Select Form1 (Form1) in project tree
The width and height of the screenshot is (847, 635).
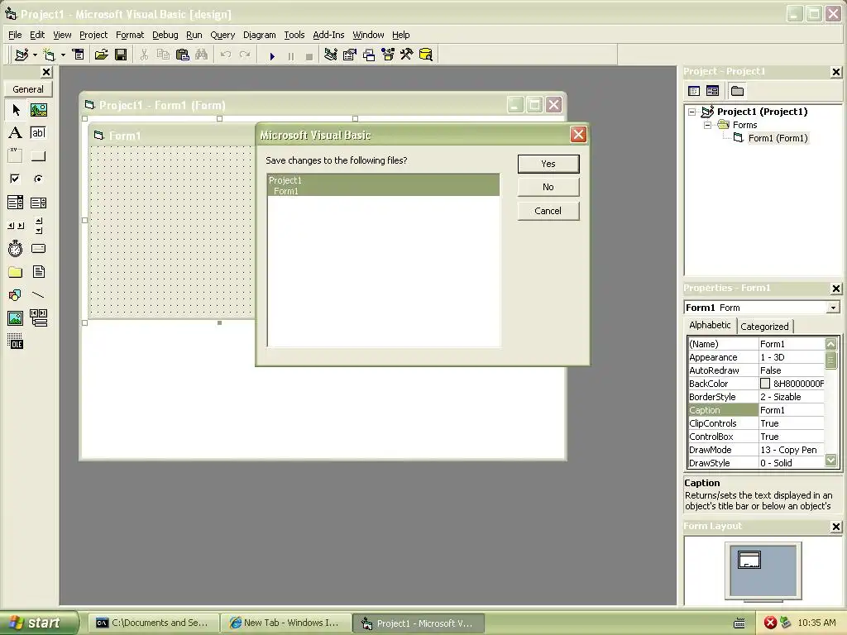point(778,138)
